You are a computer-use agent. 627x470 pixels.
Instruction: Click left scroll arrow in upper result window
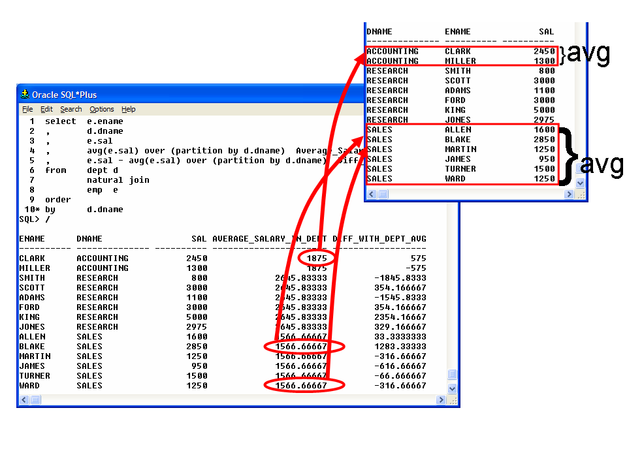coord(371,195)
